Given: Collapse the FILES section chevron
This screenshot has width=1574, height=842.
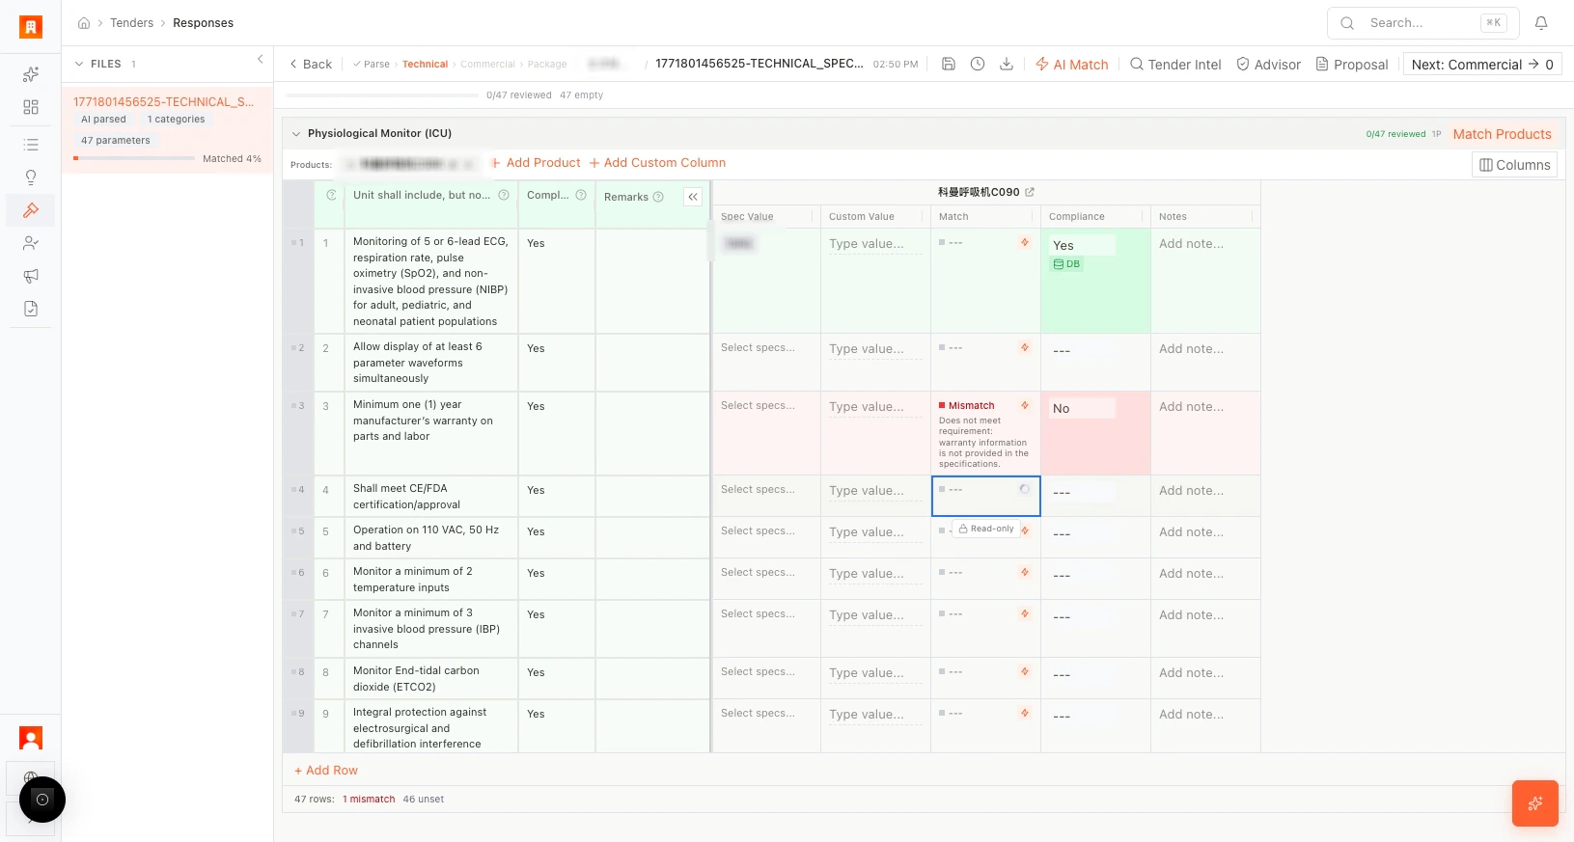Looking at the screenshot, I should (79, 64).
